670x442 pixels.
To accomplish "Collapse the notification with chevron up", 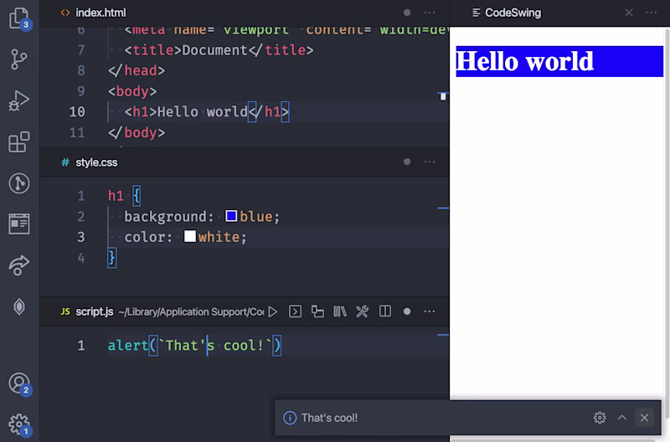I will (x=622, y=418).
